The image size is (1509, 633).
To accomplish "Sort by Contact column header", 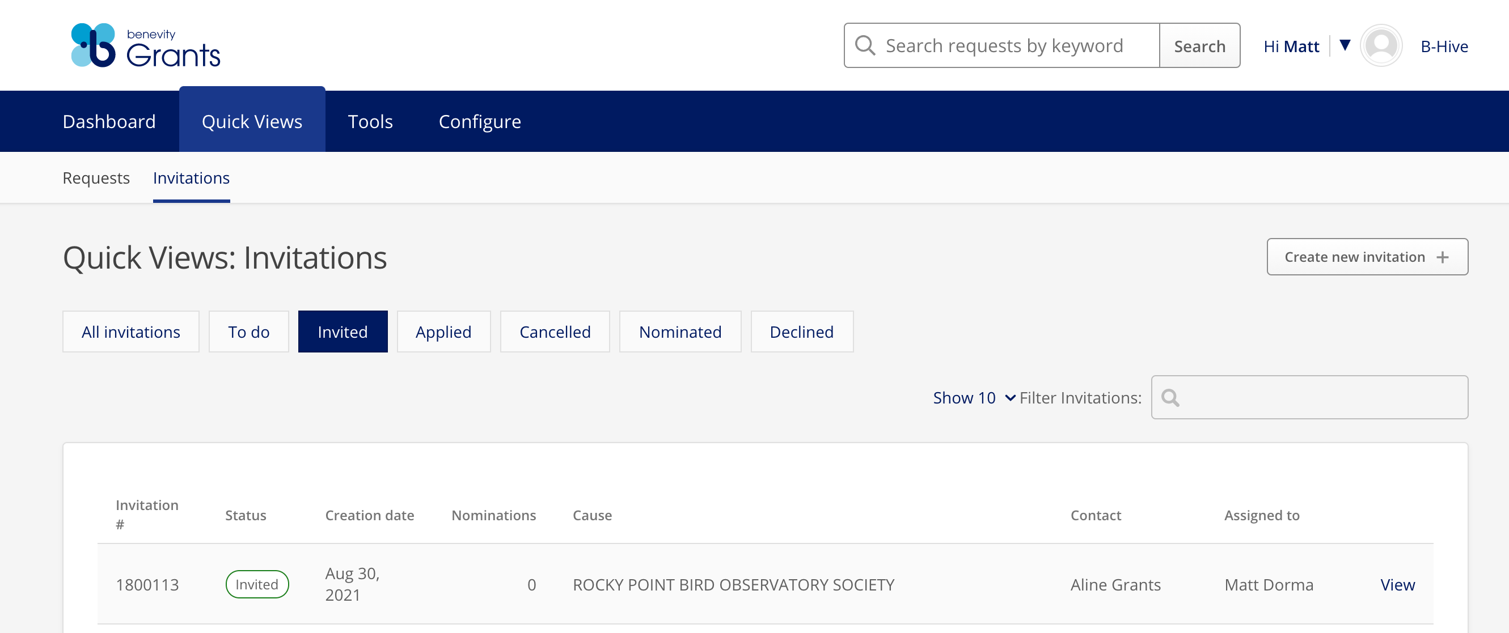I will click(1096, 515).
